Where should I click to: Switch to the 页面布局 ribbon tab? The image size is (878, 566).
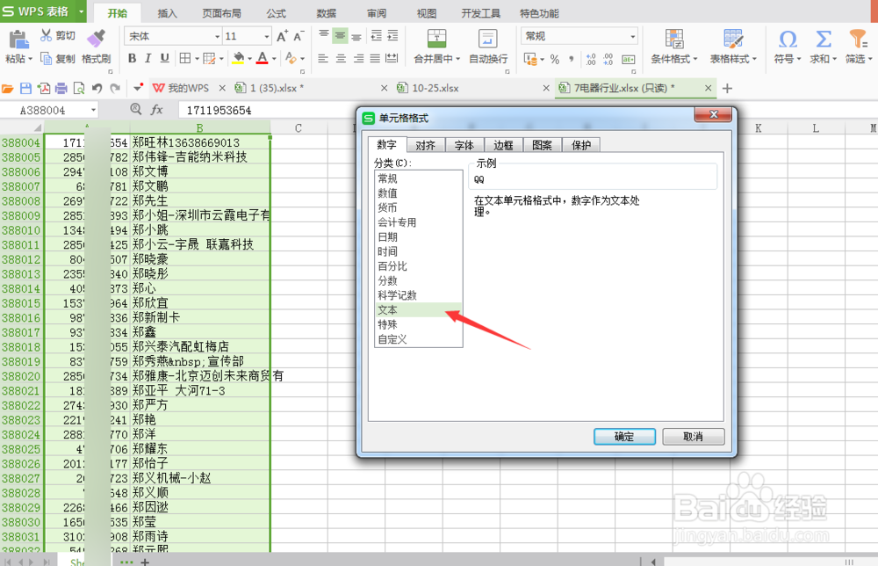tap(222, 13)
